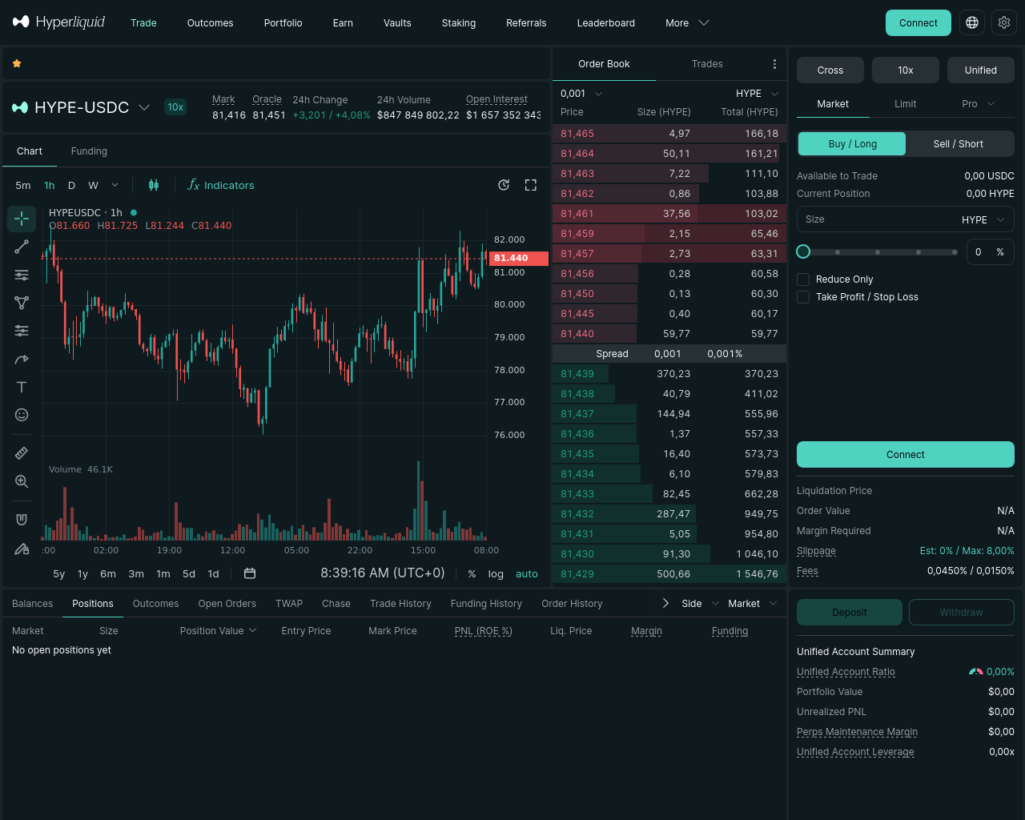Open the emoji icons tool
Screen dimensions: 1025x820
point(22,415)
